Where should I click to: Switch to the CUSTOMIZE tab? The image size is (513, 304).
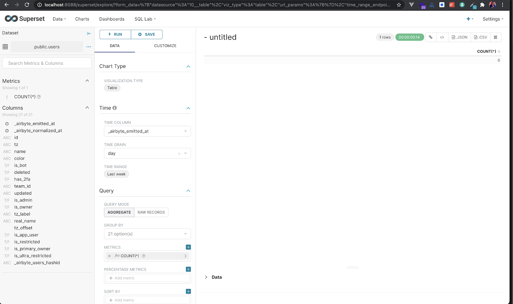point(165,46)
